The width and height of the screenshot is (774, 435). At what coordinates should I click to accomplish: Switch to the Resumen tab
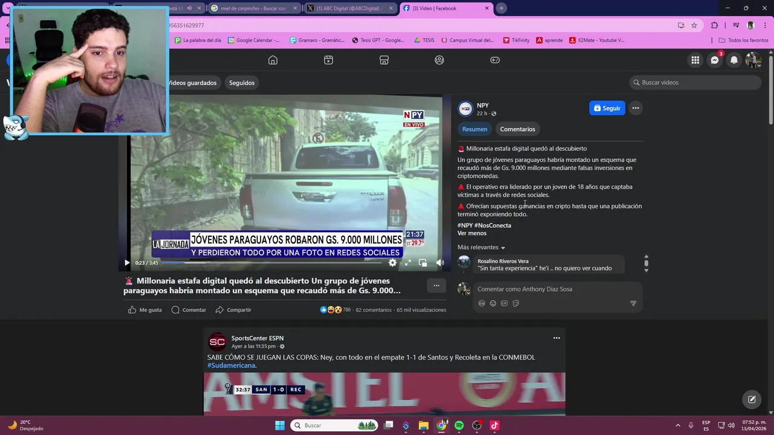[x=475, y=129]
